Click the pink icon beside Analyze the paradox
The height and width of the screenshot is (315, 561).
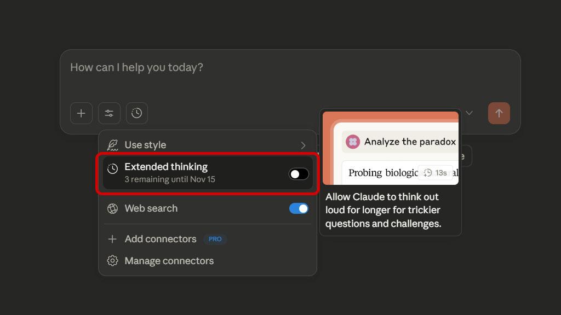coord(353,142)
